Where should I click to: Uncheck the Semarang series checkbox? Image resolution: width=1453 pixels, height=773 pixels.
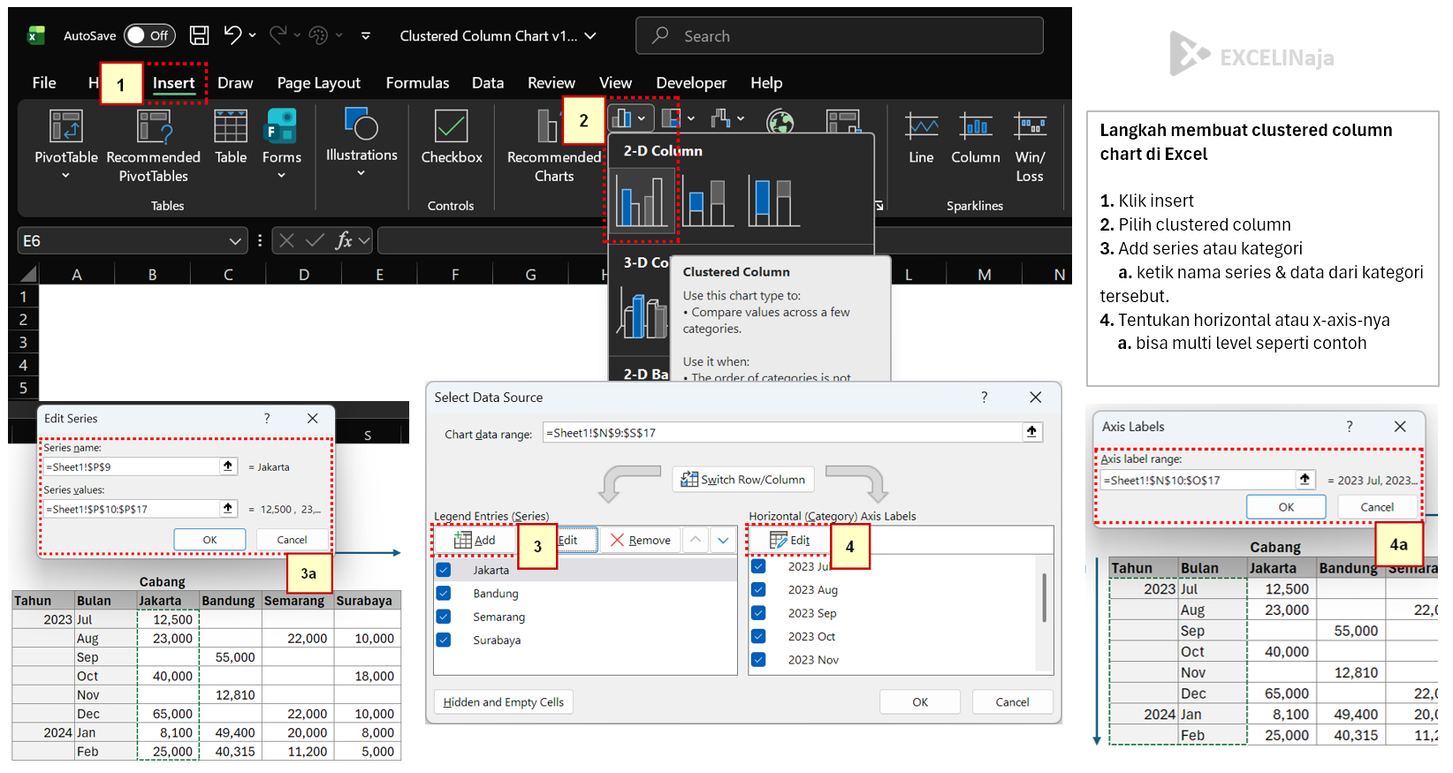[444, 617]
